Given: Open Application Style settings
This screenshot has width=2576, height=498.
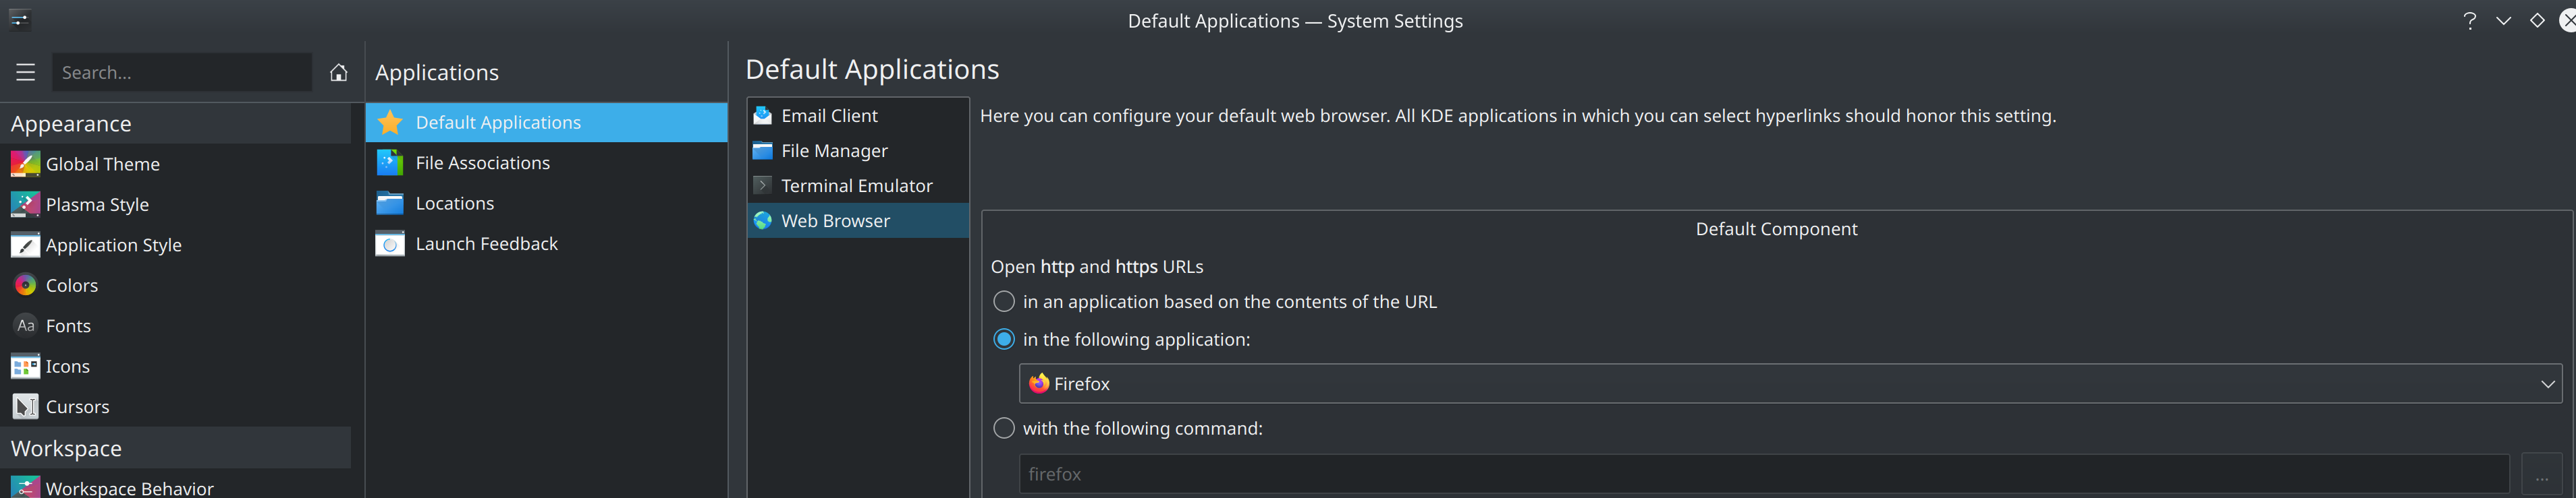Looking at the screenshot, I should coord(113,245).
